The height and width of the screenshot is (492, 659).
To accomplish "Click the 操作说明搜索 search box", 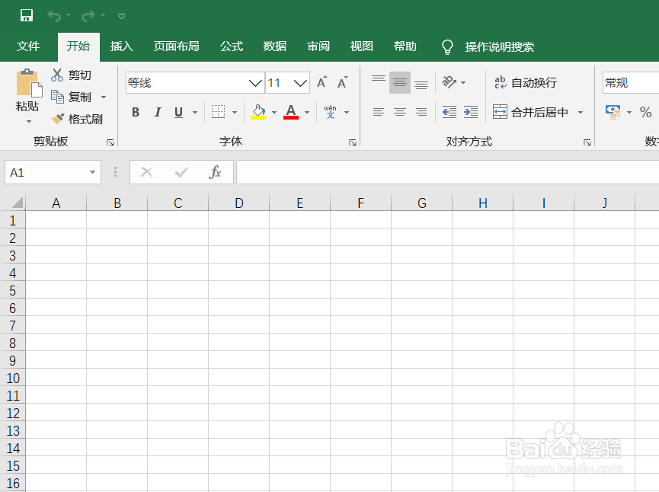I will point(499,46).
